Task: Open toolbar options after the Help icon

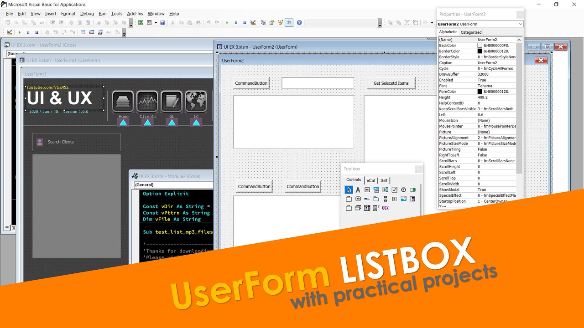Action: 380,23
